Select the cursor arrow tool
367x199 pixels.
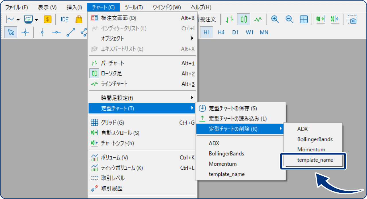point(11,32)
